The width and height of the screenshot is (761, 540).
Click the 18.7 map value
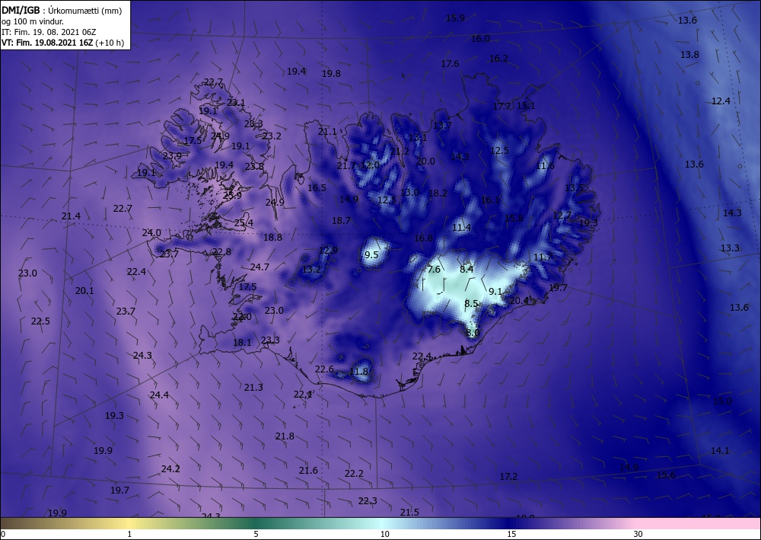(341, 221)
